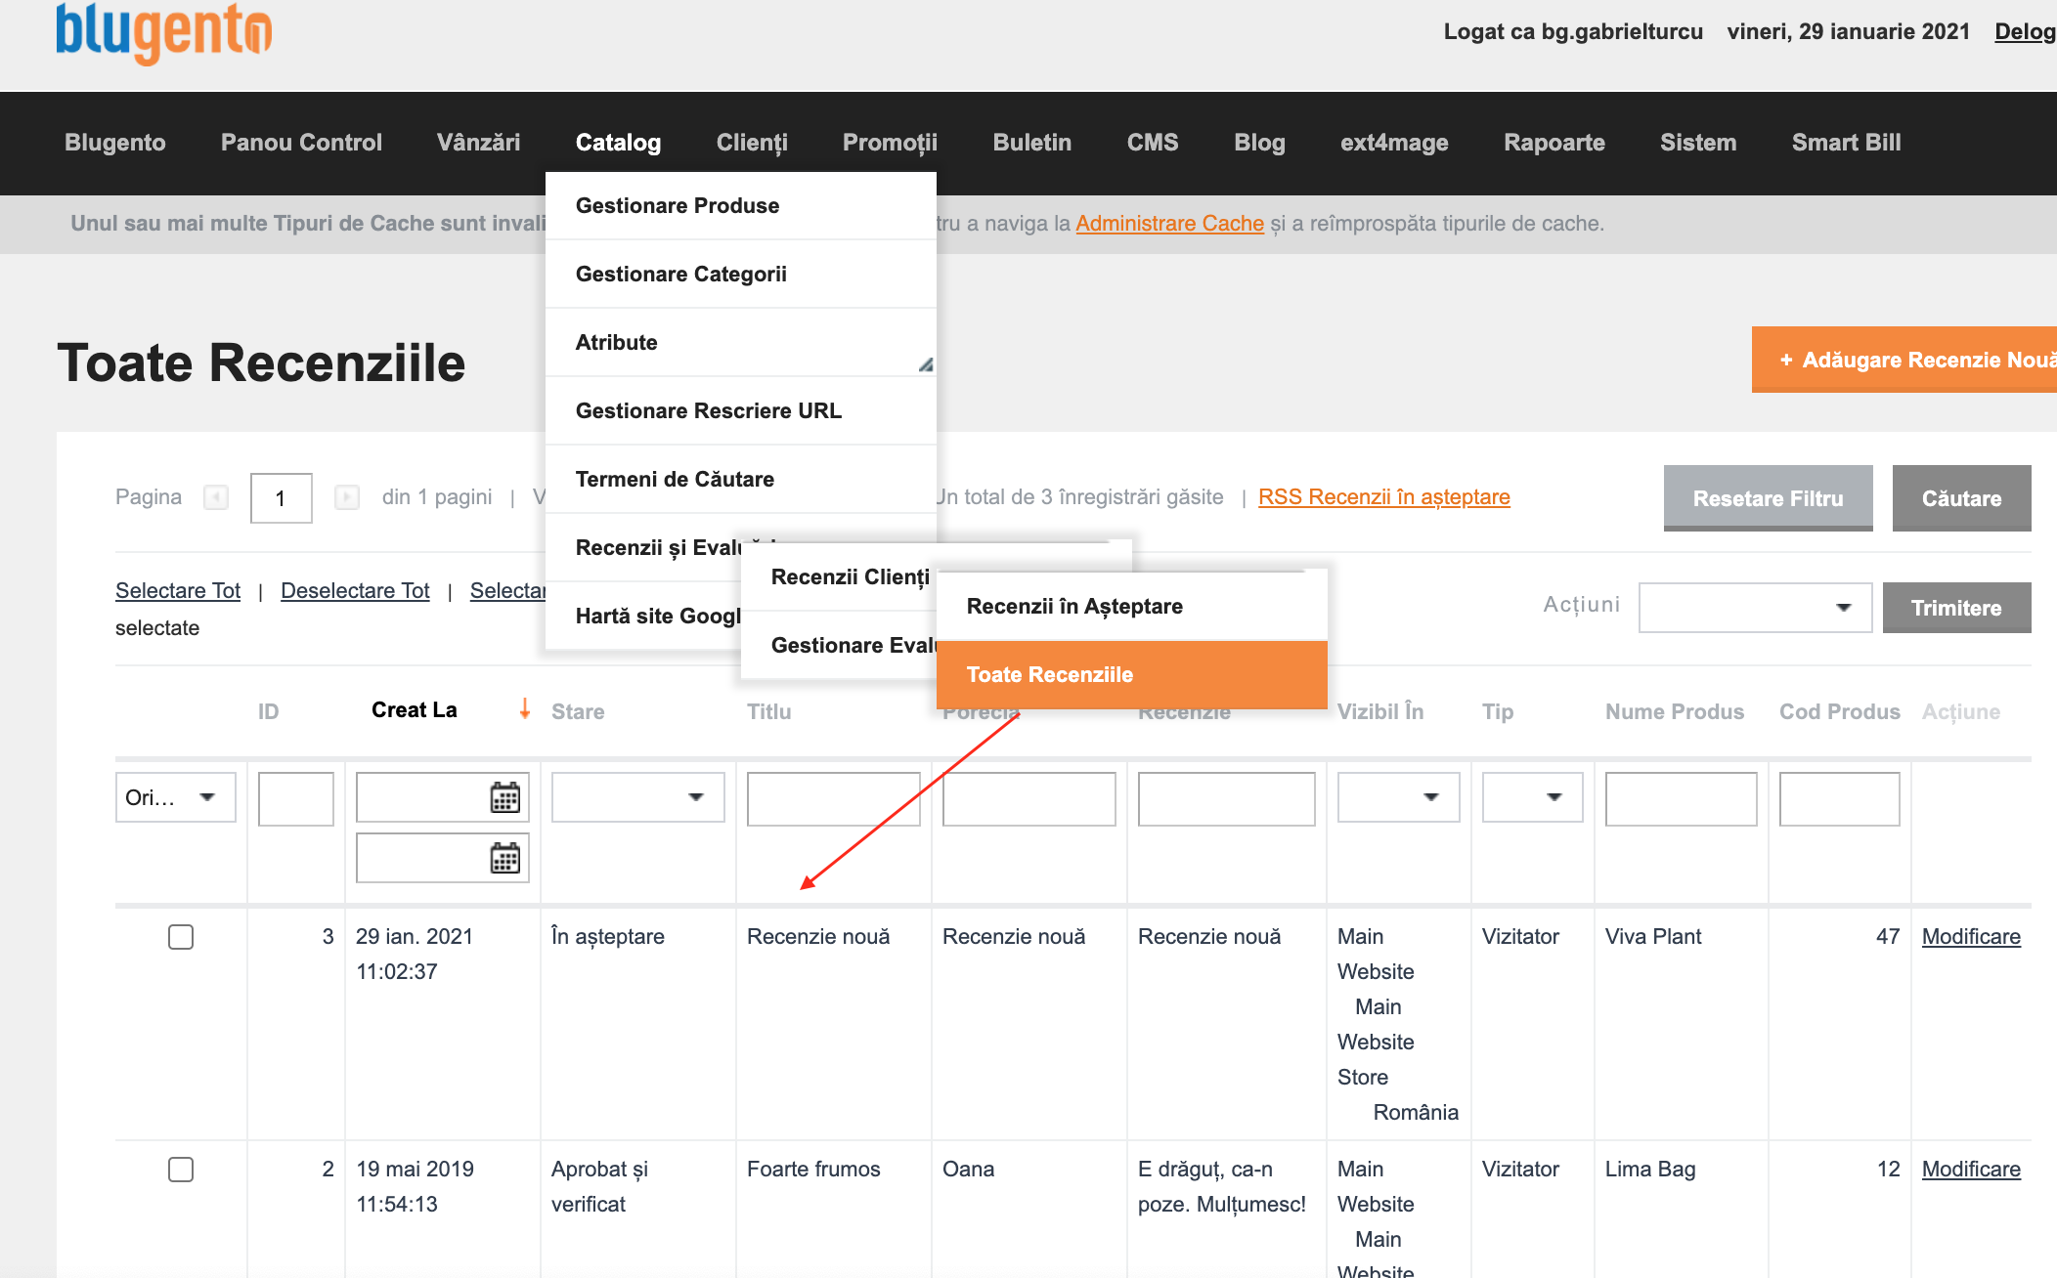Screen dimensions: 2057x1278
Task: Open RSS Recenzii în așteptare link
Action: click(1383, 496)
